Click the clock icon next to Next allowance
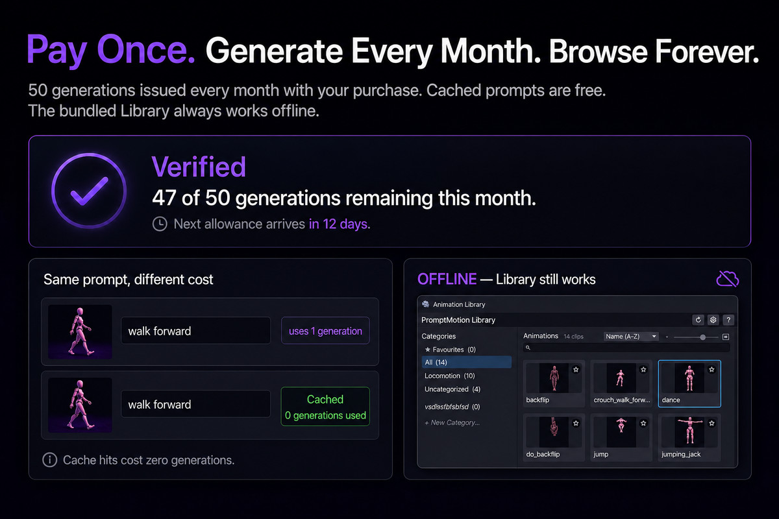 pos(159,224)
